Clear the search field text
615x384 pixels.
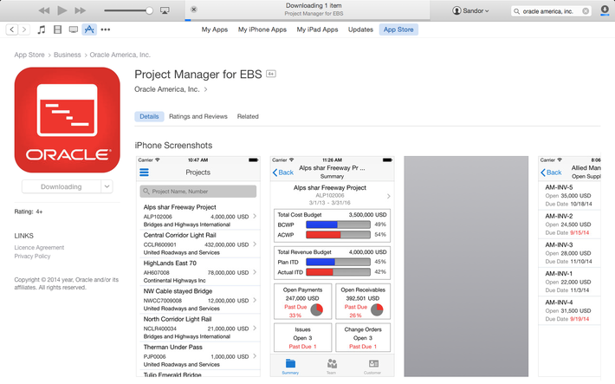[x=586, y=11]
